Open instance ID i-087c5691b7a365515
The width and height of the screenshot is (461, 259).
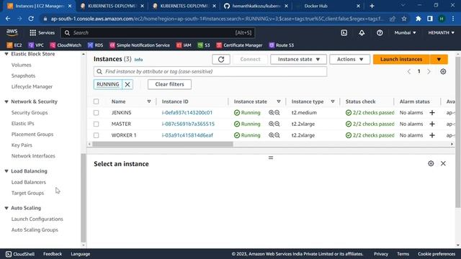(x=188, y=124)
